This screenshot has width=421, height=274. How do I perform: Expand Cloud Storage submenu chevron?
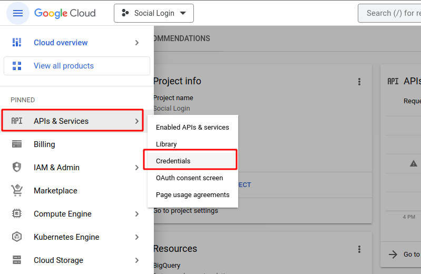click(x=137, y=260)
